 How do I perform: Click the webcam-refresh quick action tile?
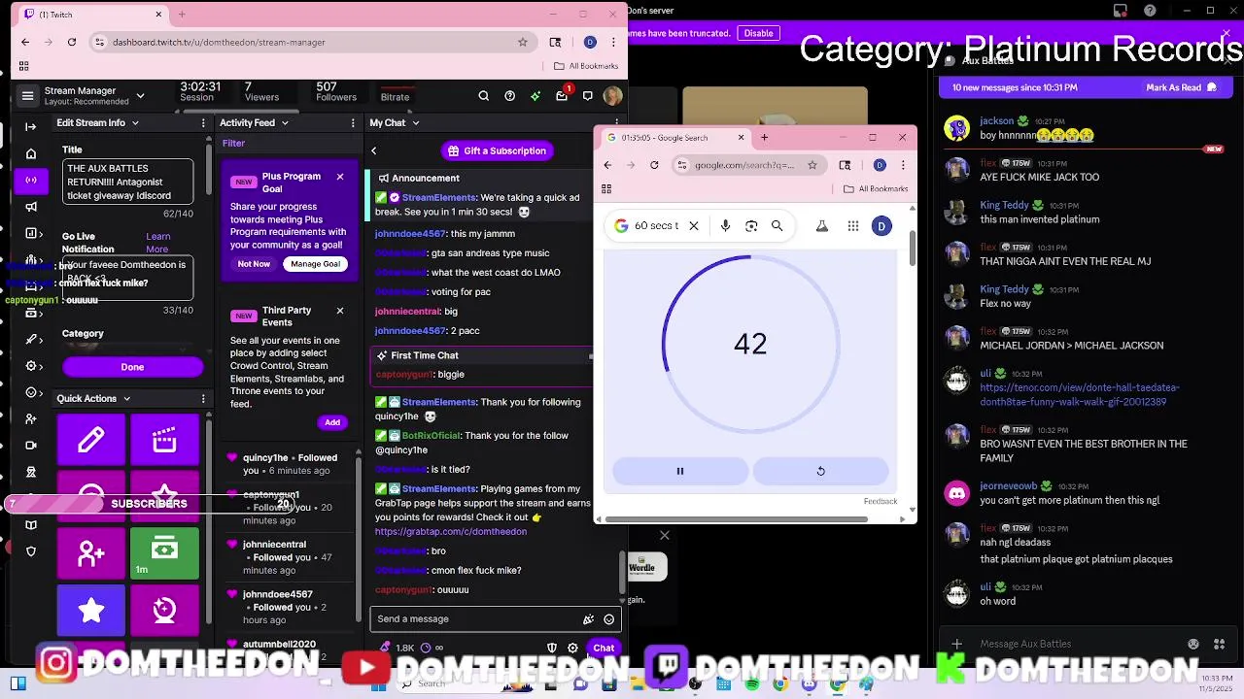(164, 610)
